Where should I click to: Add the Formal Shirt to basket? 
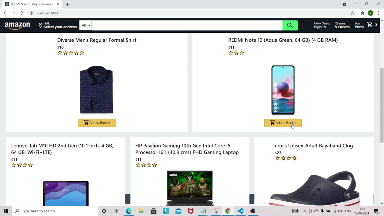tap(97, 123)
